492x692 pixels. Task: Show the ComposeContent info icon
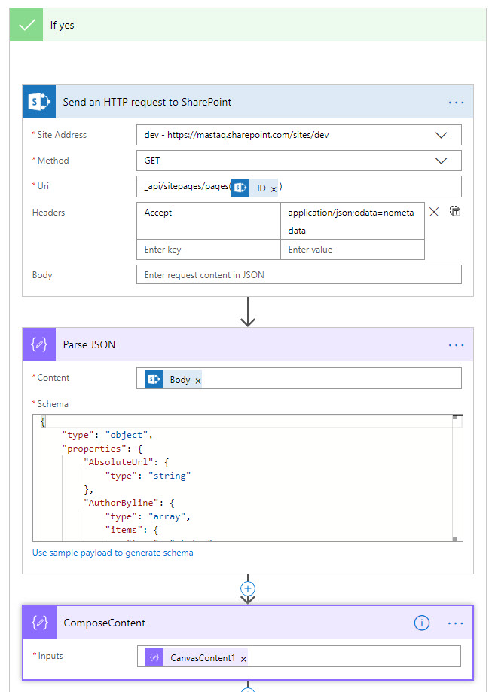coord(422,623)
